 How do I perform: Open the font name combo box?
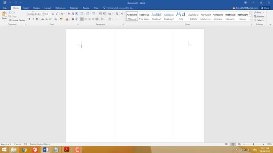pyautogui.click(x=35, y=14)
